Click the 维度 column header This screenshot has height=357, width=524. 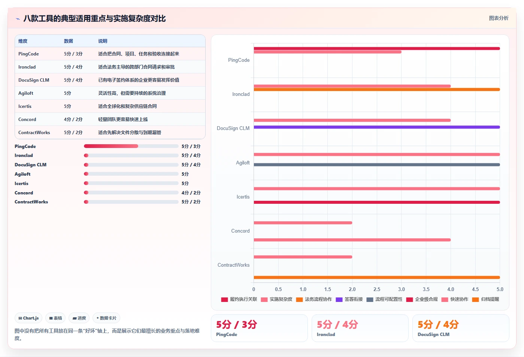(23, 41)
